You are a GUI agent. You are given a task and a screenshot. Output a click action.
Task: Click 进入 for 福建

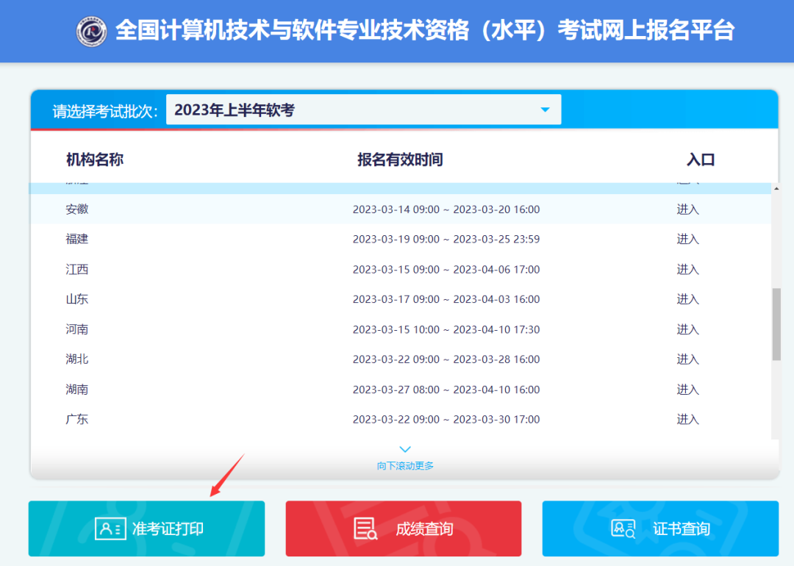click(687, 239)
